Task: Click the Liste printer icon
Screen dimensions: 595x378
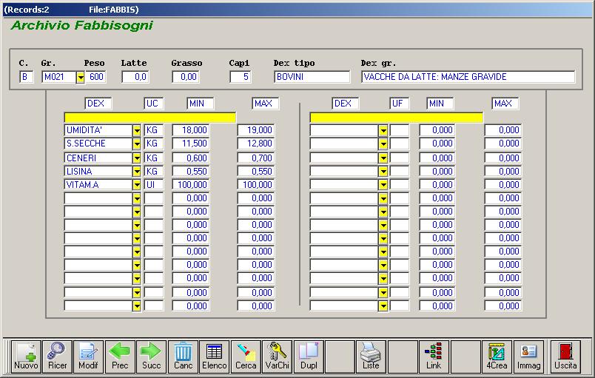Action: pos(371,357)
